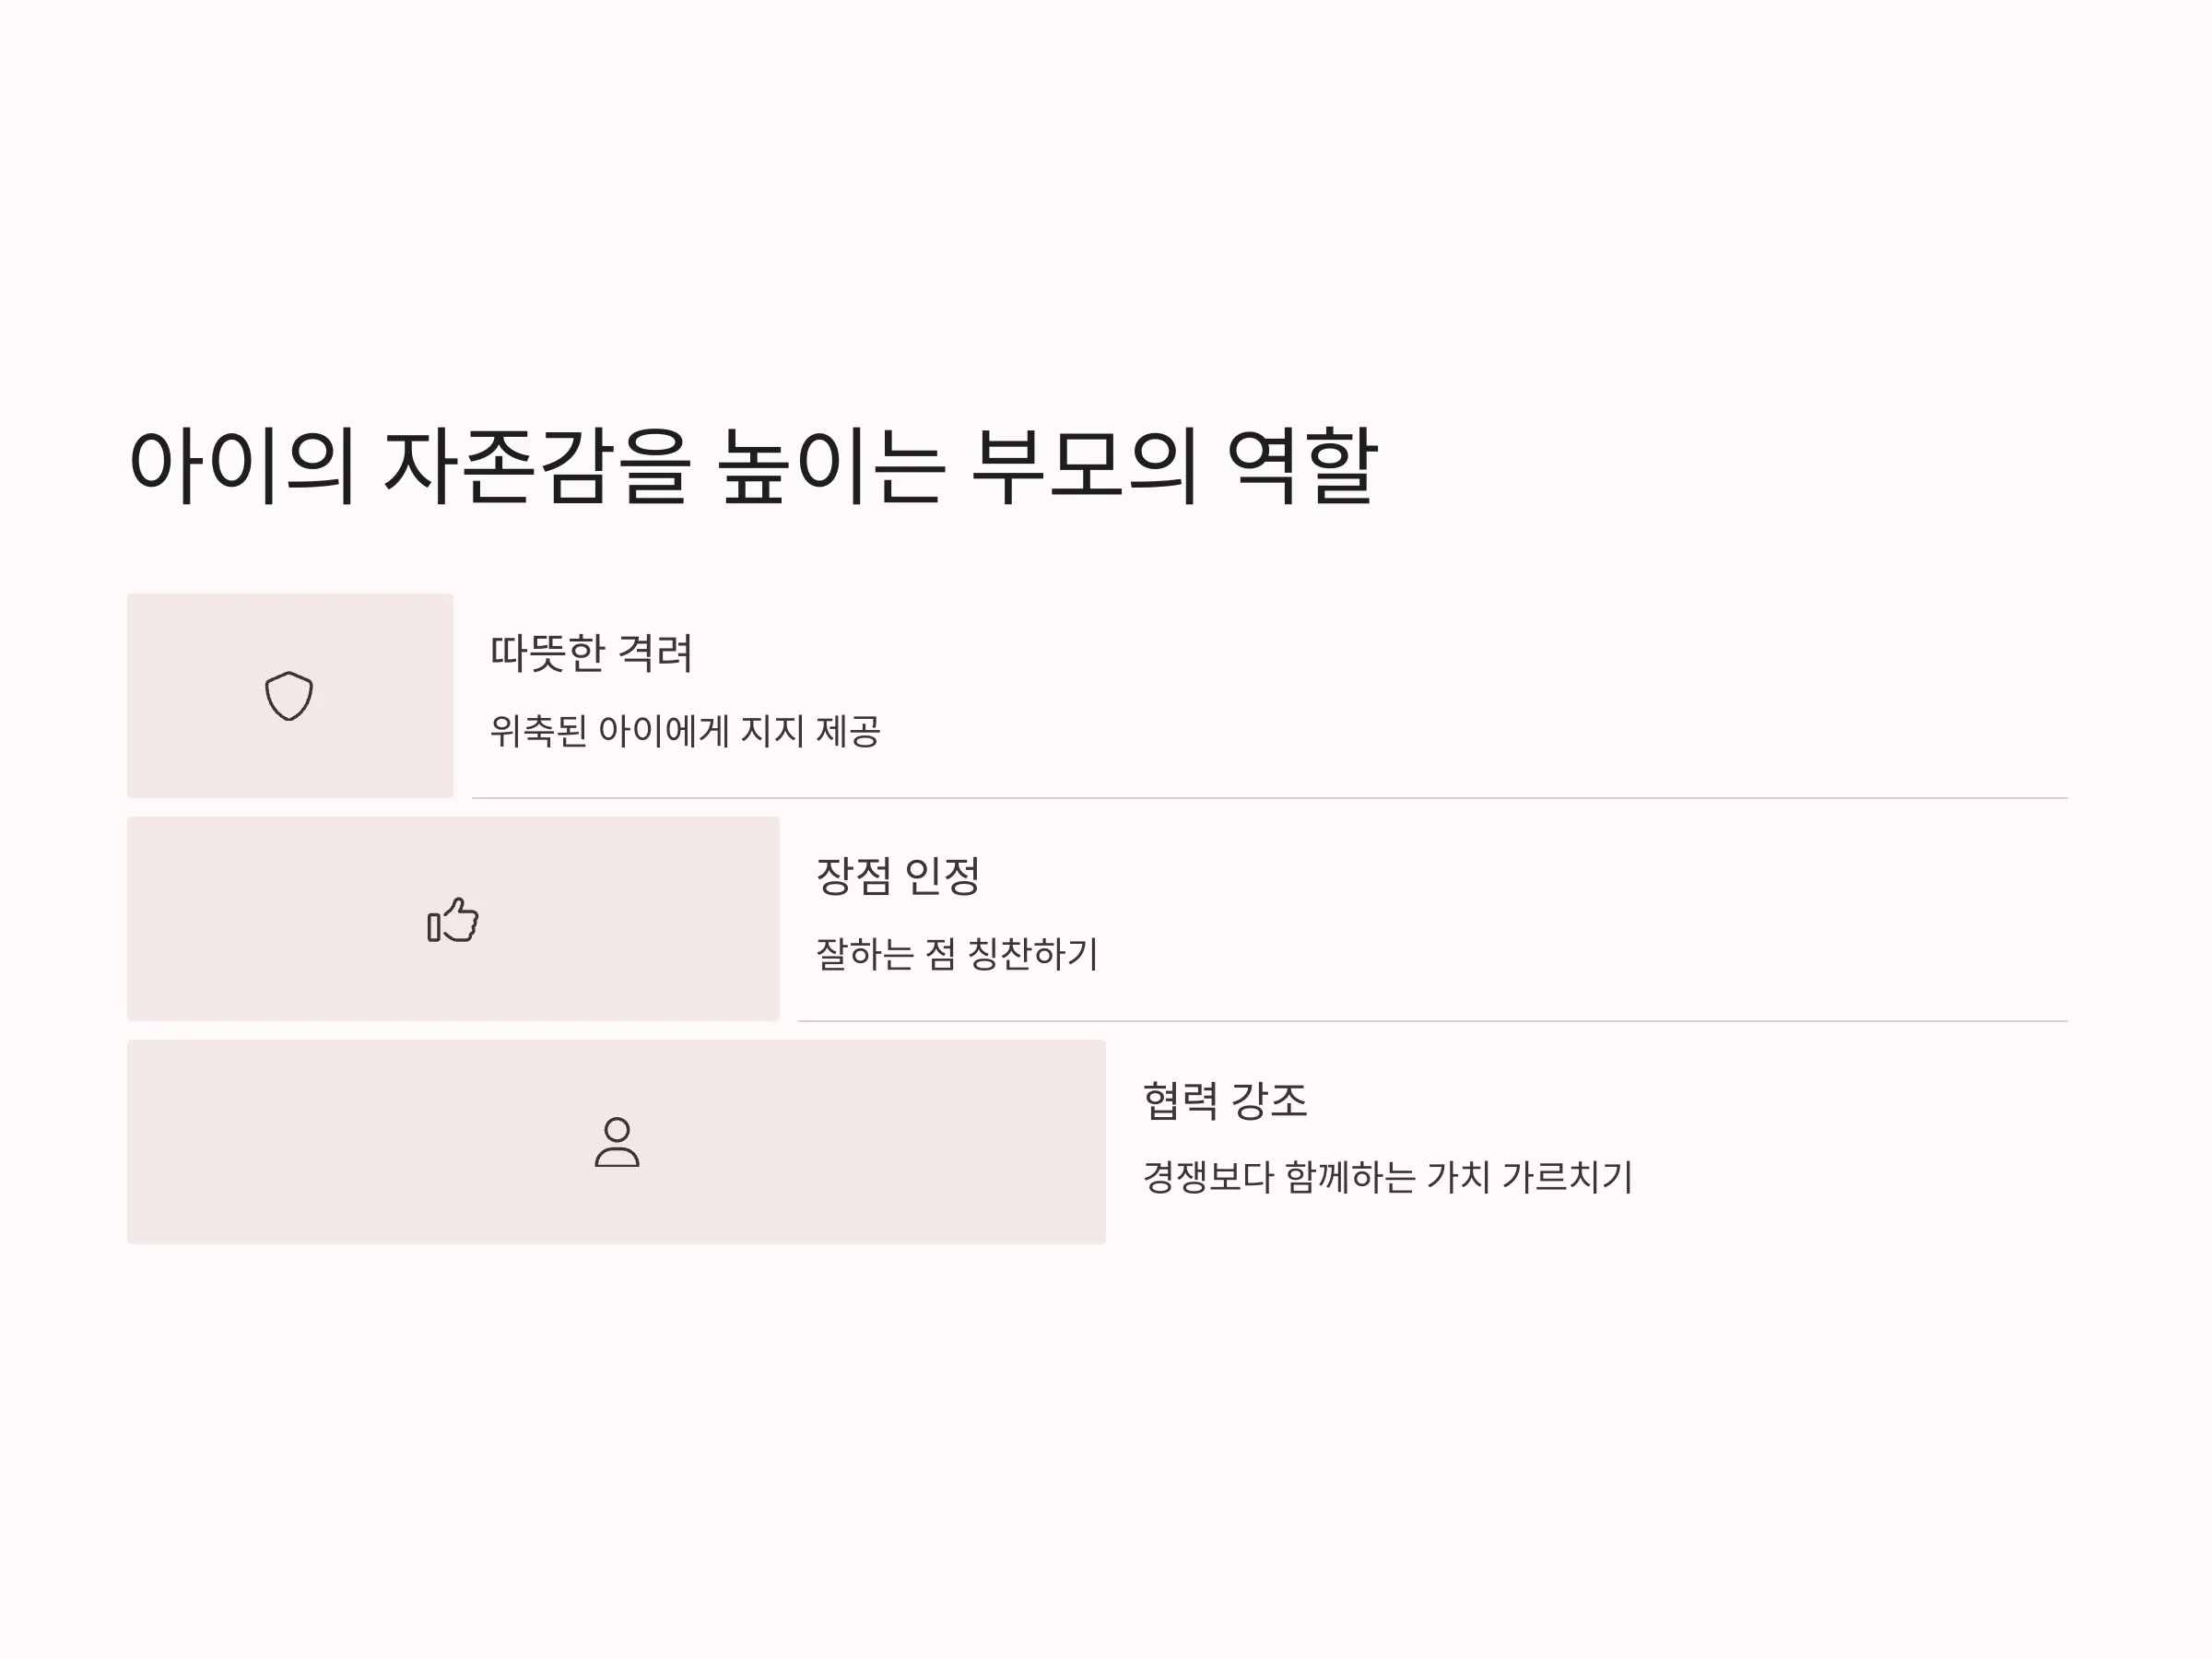
Task: Click the text 경쟁보다 함께하는 가치 가르치기
Action: (x=1388, y=1177)
